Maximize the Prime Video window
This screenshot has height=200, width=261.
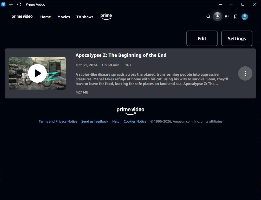click(x=243, y=4)
